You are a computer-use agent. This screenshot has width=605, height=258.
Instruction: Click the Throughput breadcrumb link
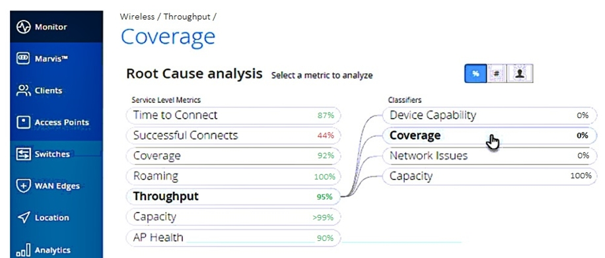[x=187, y=16]
